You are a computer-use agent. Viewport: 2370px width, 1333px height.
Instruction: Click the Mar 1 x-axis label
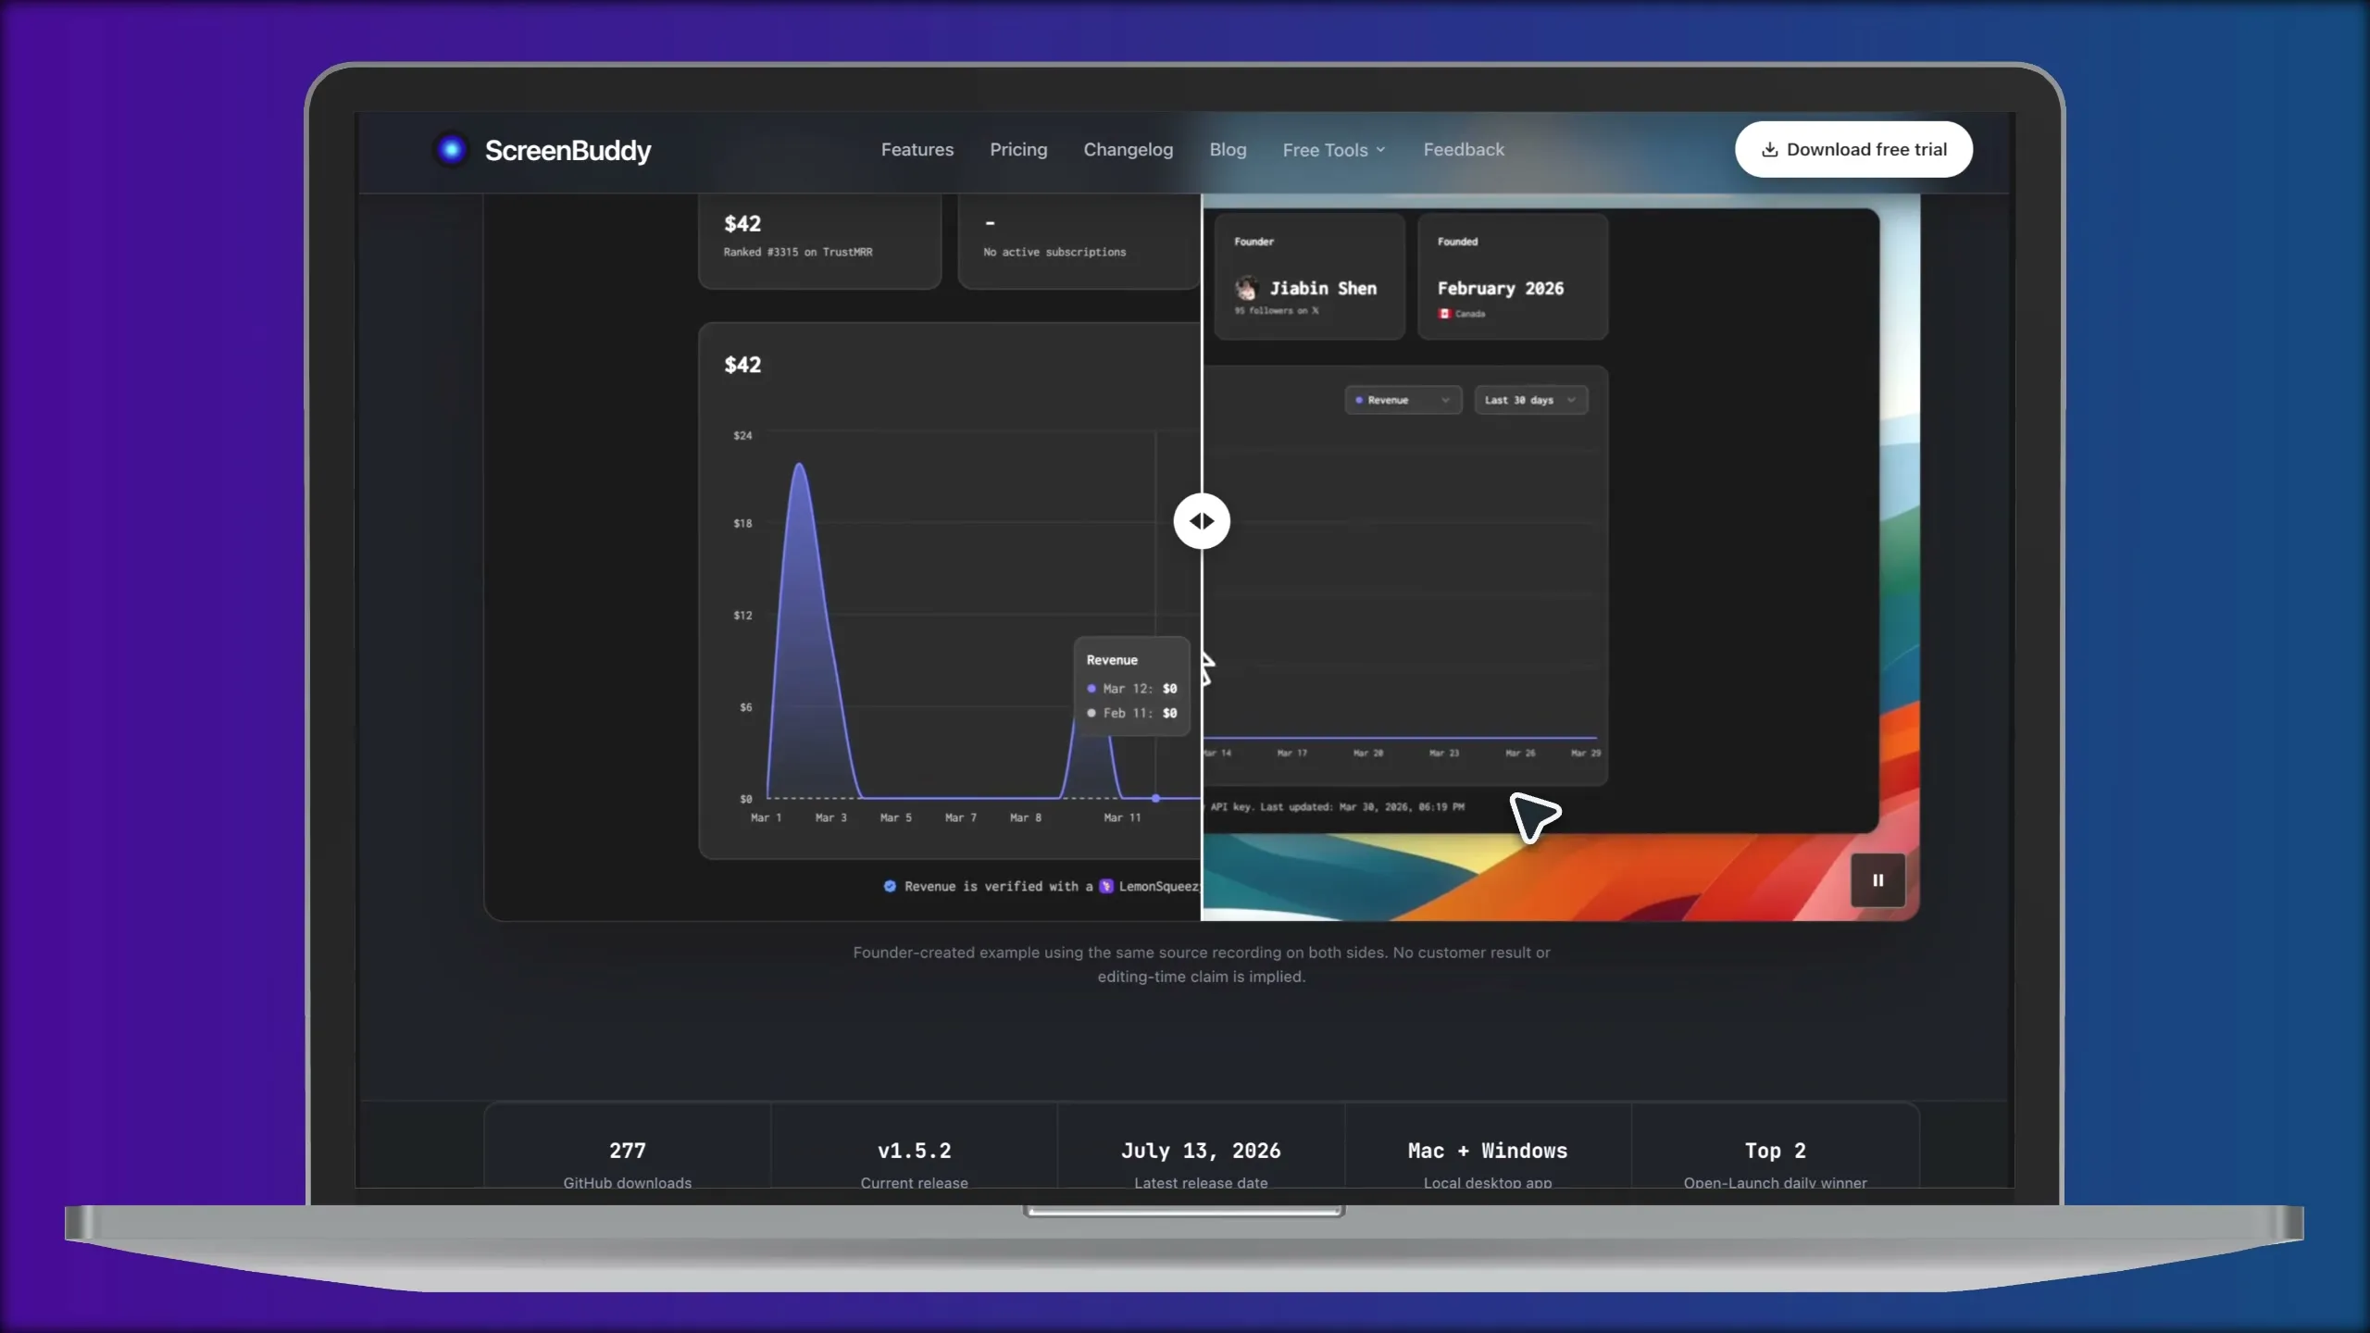pyautogui.click(x=767, y=817)
